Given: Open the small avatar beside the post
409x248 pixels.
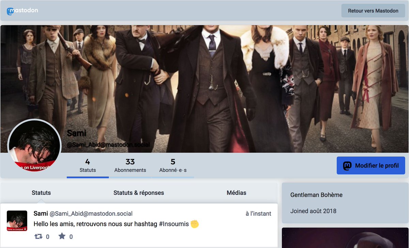Looking at the screenshot, I should (x=17, y=221).
